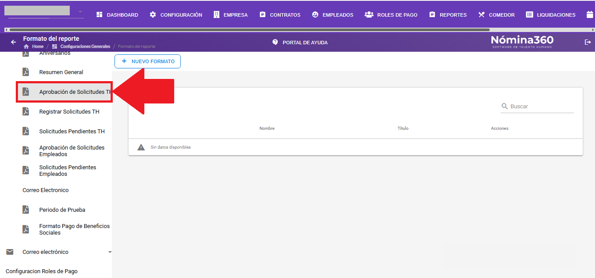Click PDF icon beside Registrar Solicitudes TH
The height and width of the screenshot is (278, 595).
coord(26,111)
